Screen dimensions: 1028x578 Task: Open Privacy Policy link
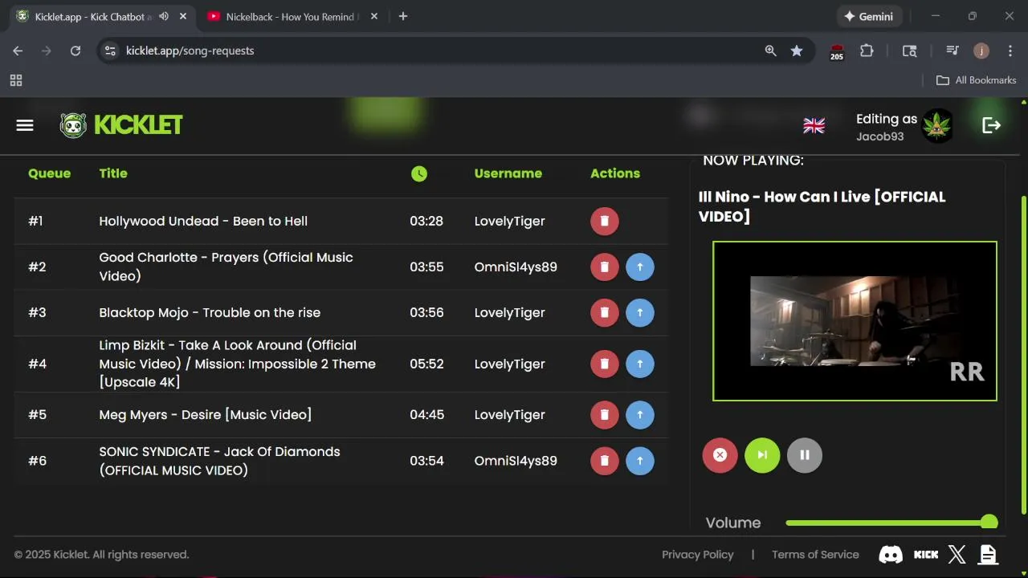click(x=698, y=555)
